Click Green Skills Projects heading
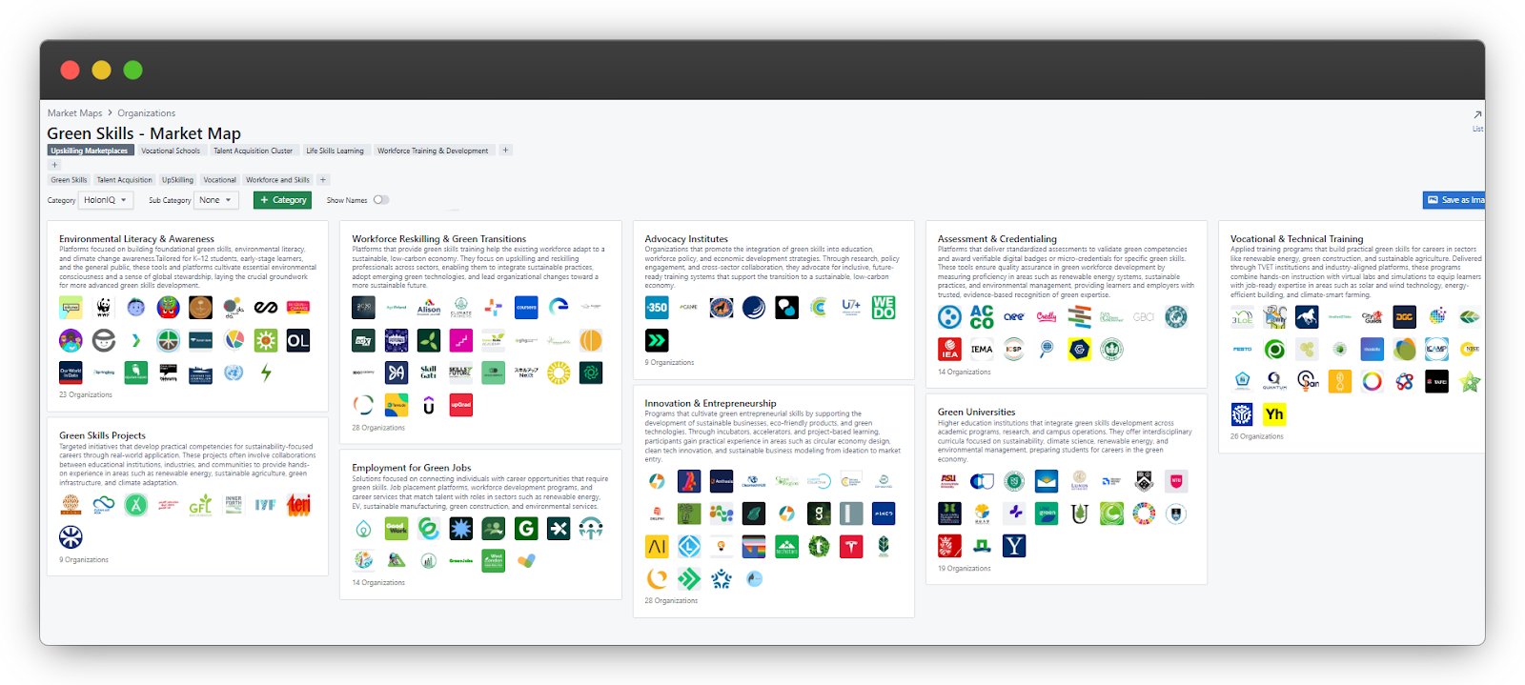Screen dimensions: 1525x685 102,435
